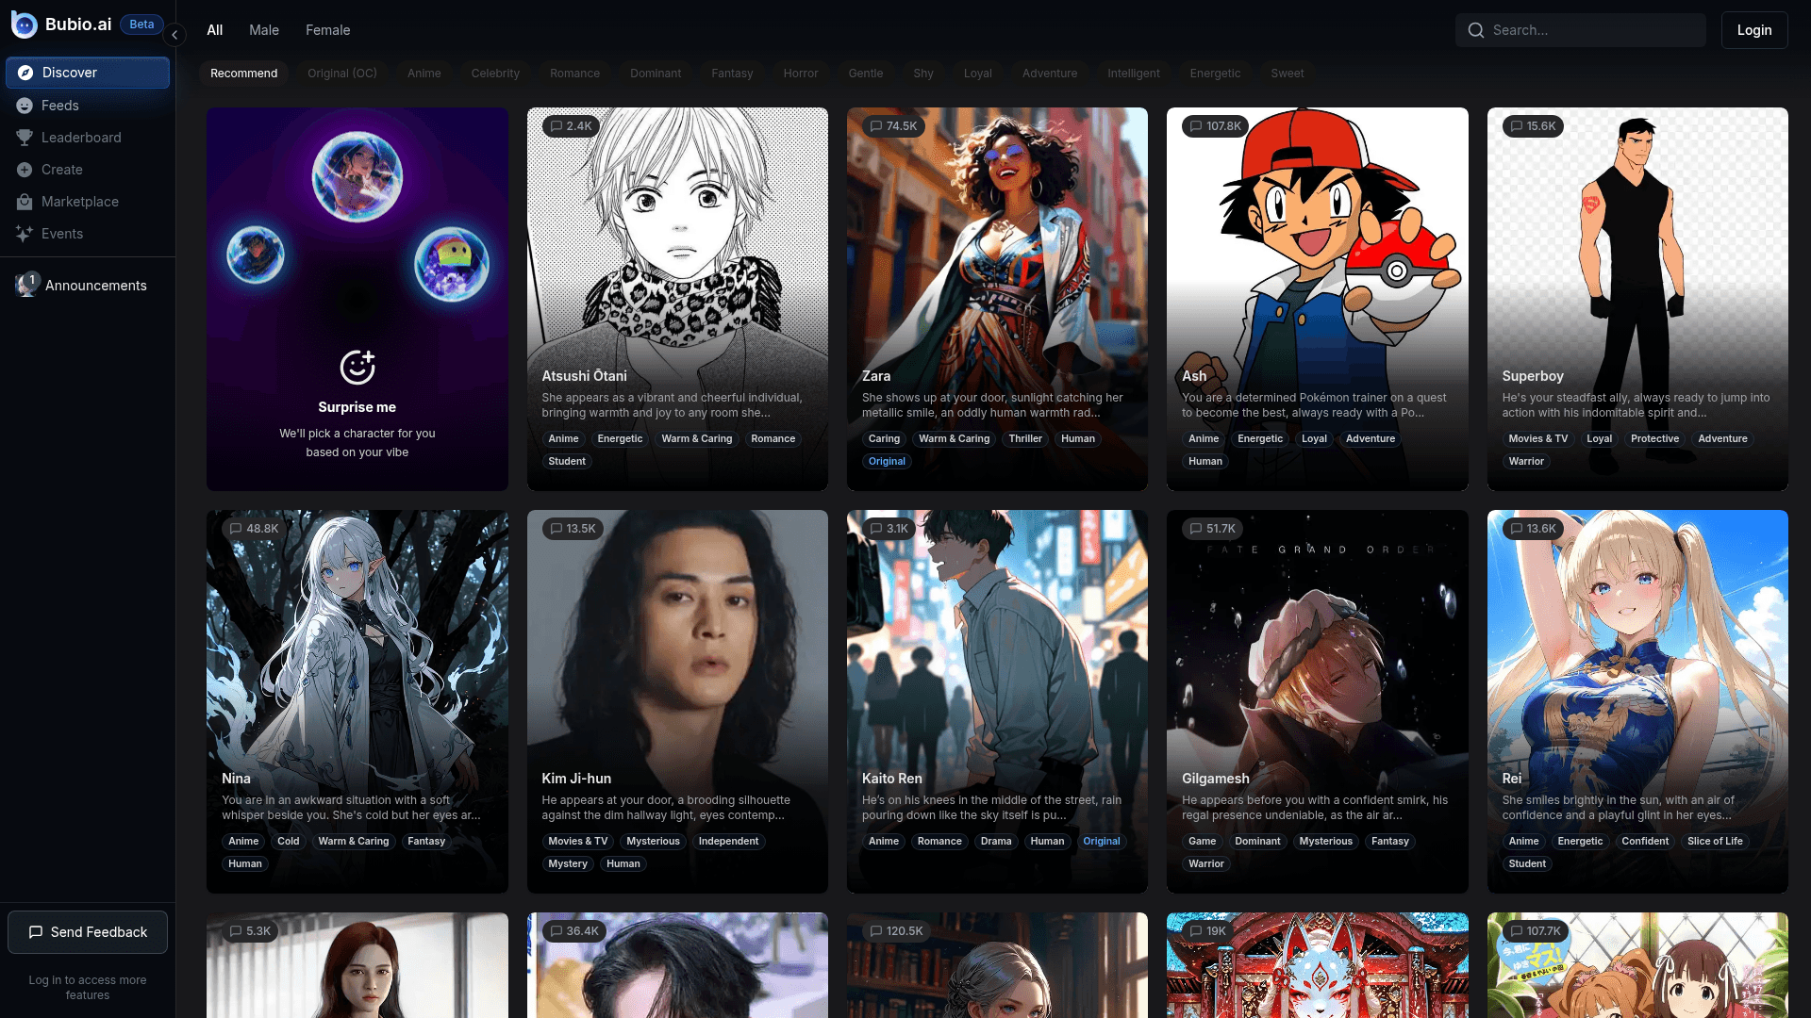
Task: Open the Leaderboard trophy icon
Action: coord(25,138)
